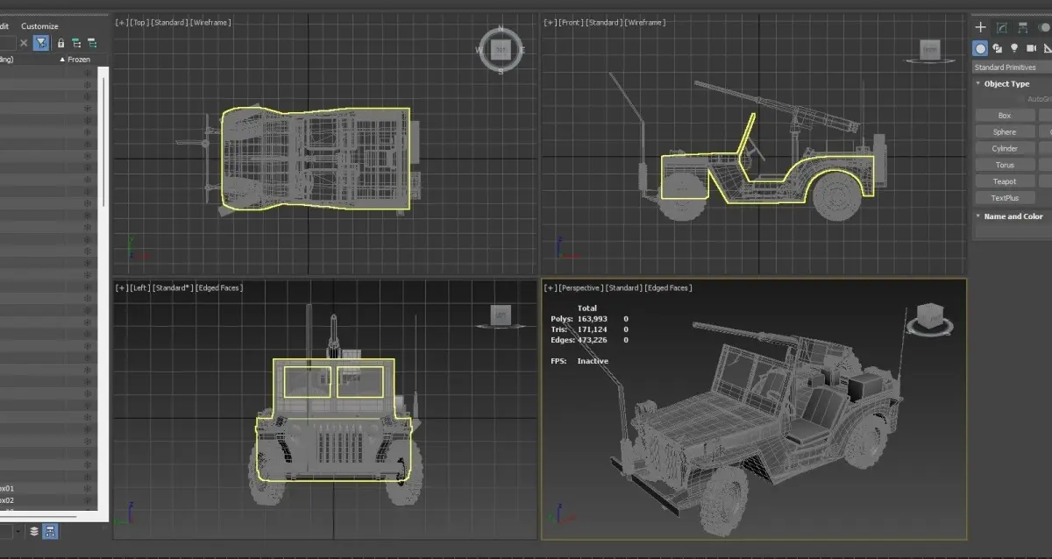1052x559 pixels.
Task: Open the [+] menu of the Perspective viewport
Action: click(x=550, y=287)
